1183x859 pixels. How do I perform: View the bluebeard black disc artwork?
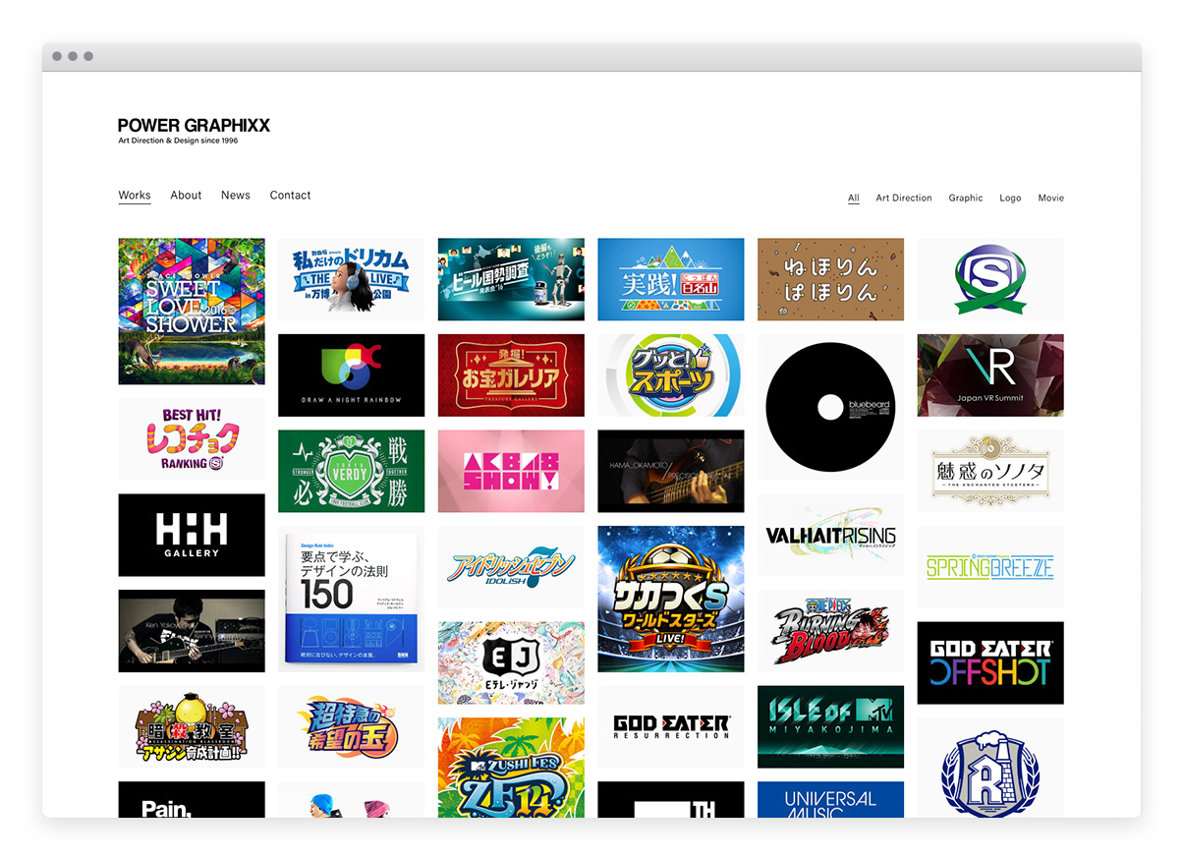829,405
